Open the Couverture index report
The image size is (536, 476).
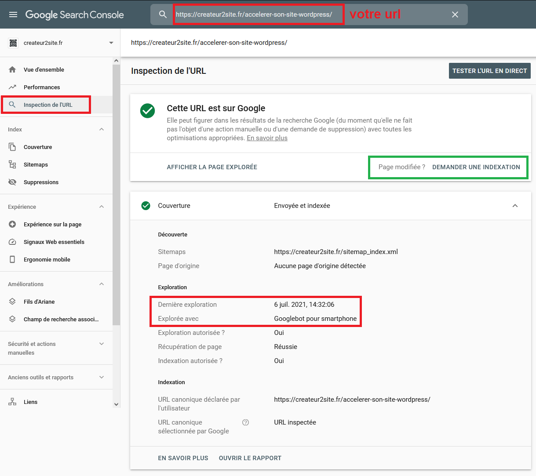pos(38,147)
